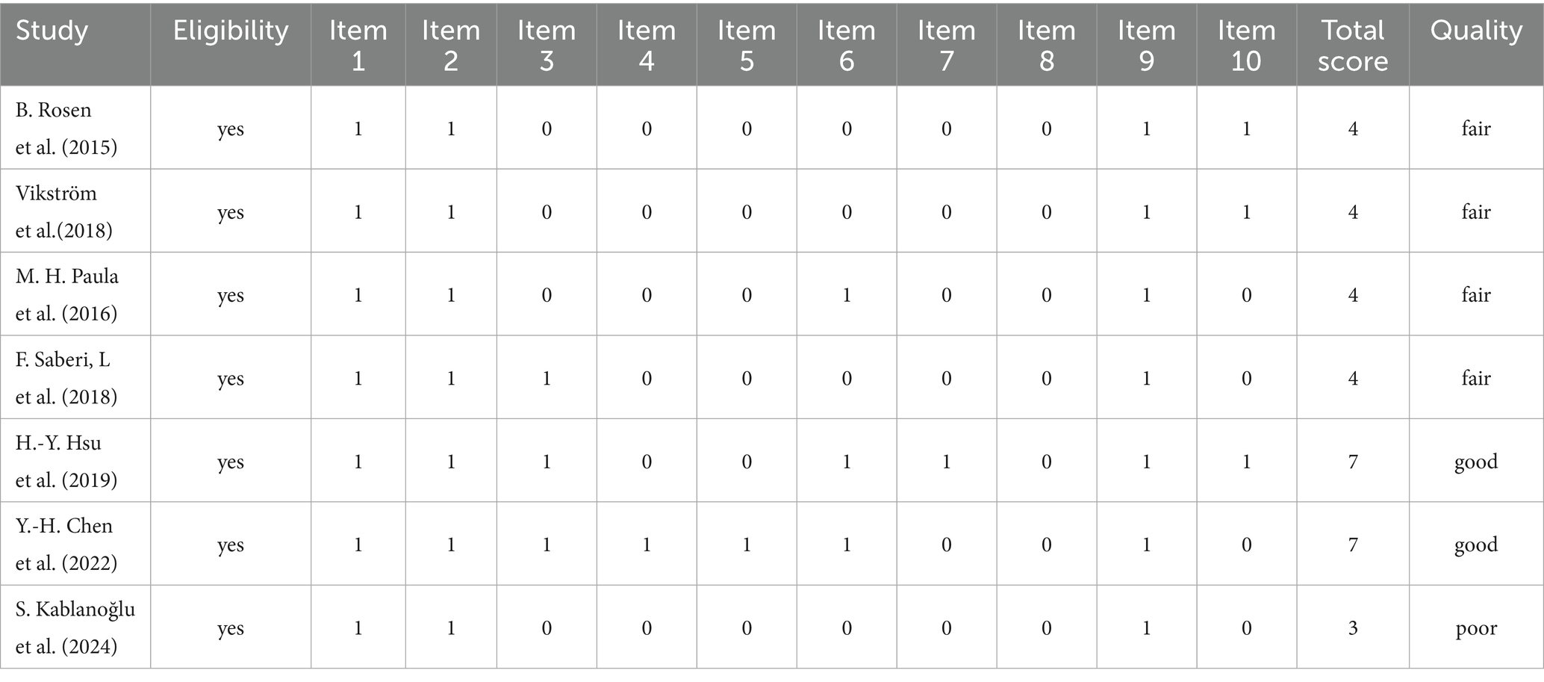Click the Total score column header
Image resolution: width=1544 pixels, height=682 pixels.
1352,45
